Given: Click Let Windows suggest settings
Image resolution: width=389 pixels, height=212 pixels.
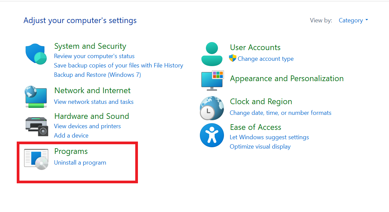Looking at the screenshot, I should [x=269, y=137].
